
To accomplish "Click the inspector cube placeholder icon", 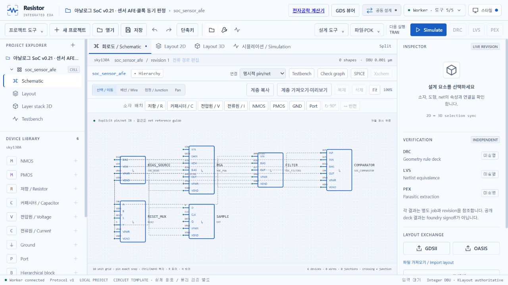I will 451,70.
